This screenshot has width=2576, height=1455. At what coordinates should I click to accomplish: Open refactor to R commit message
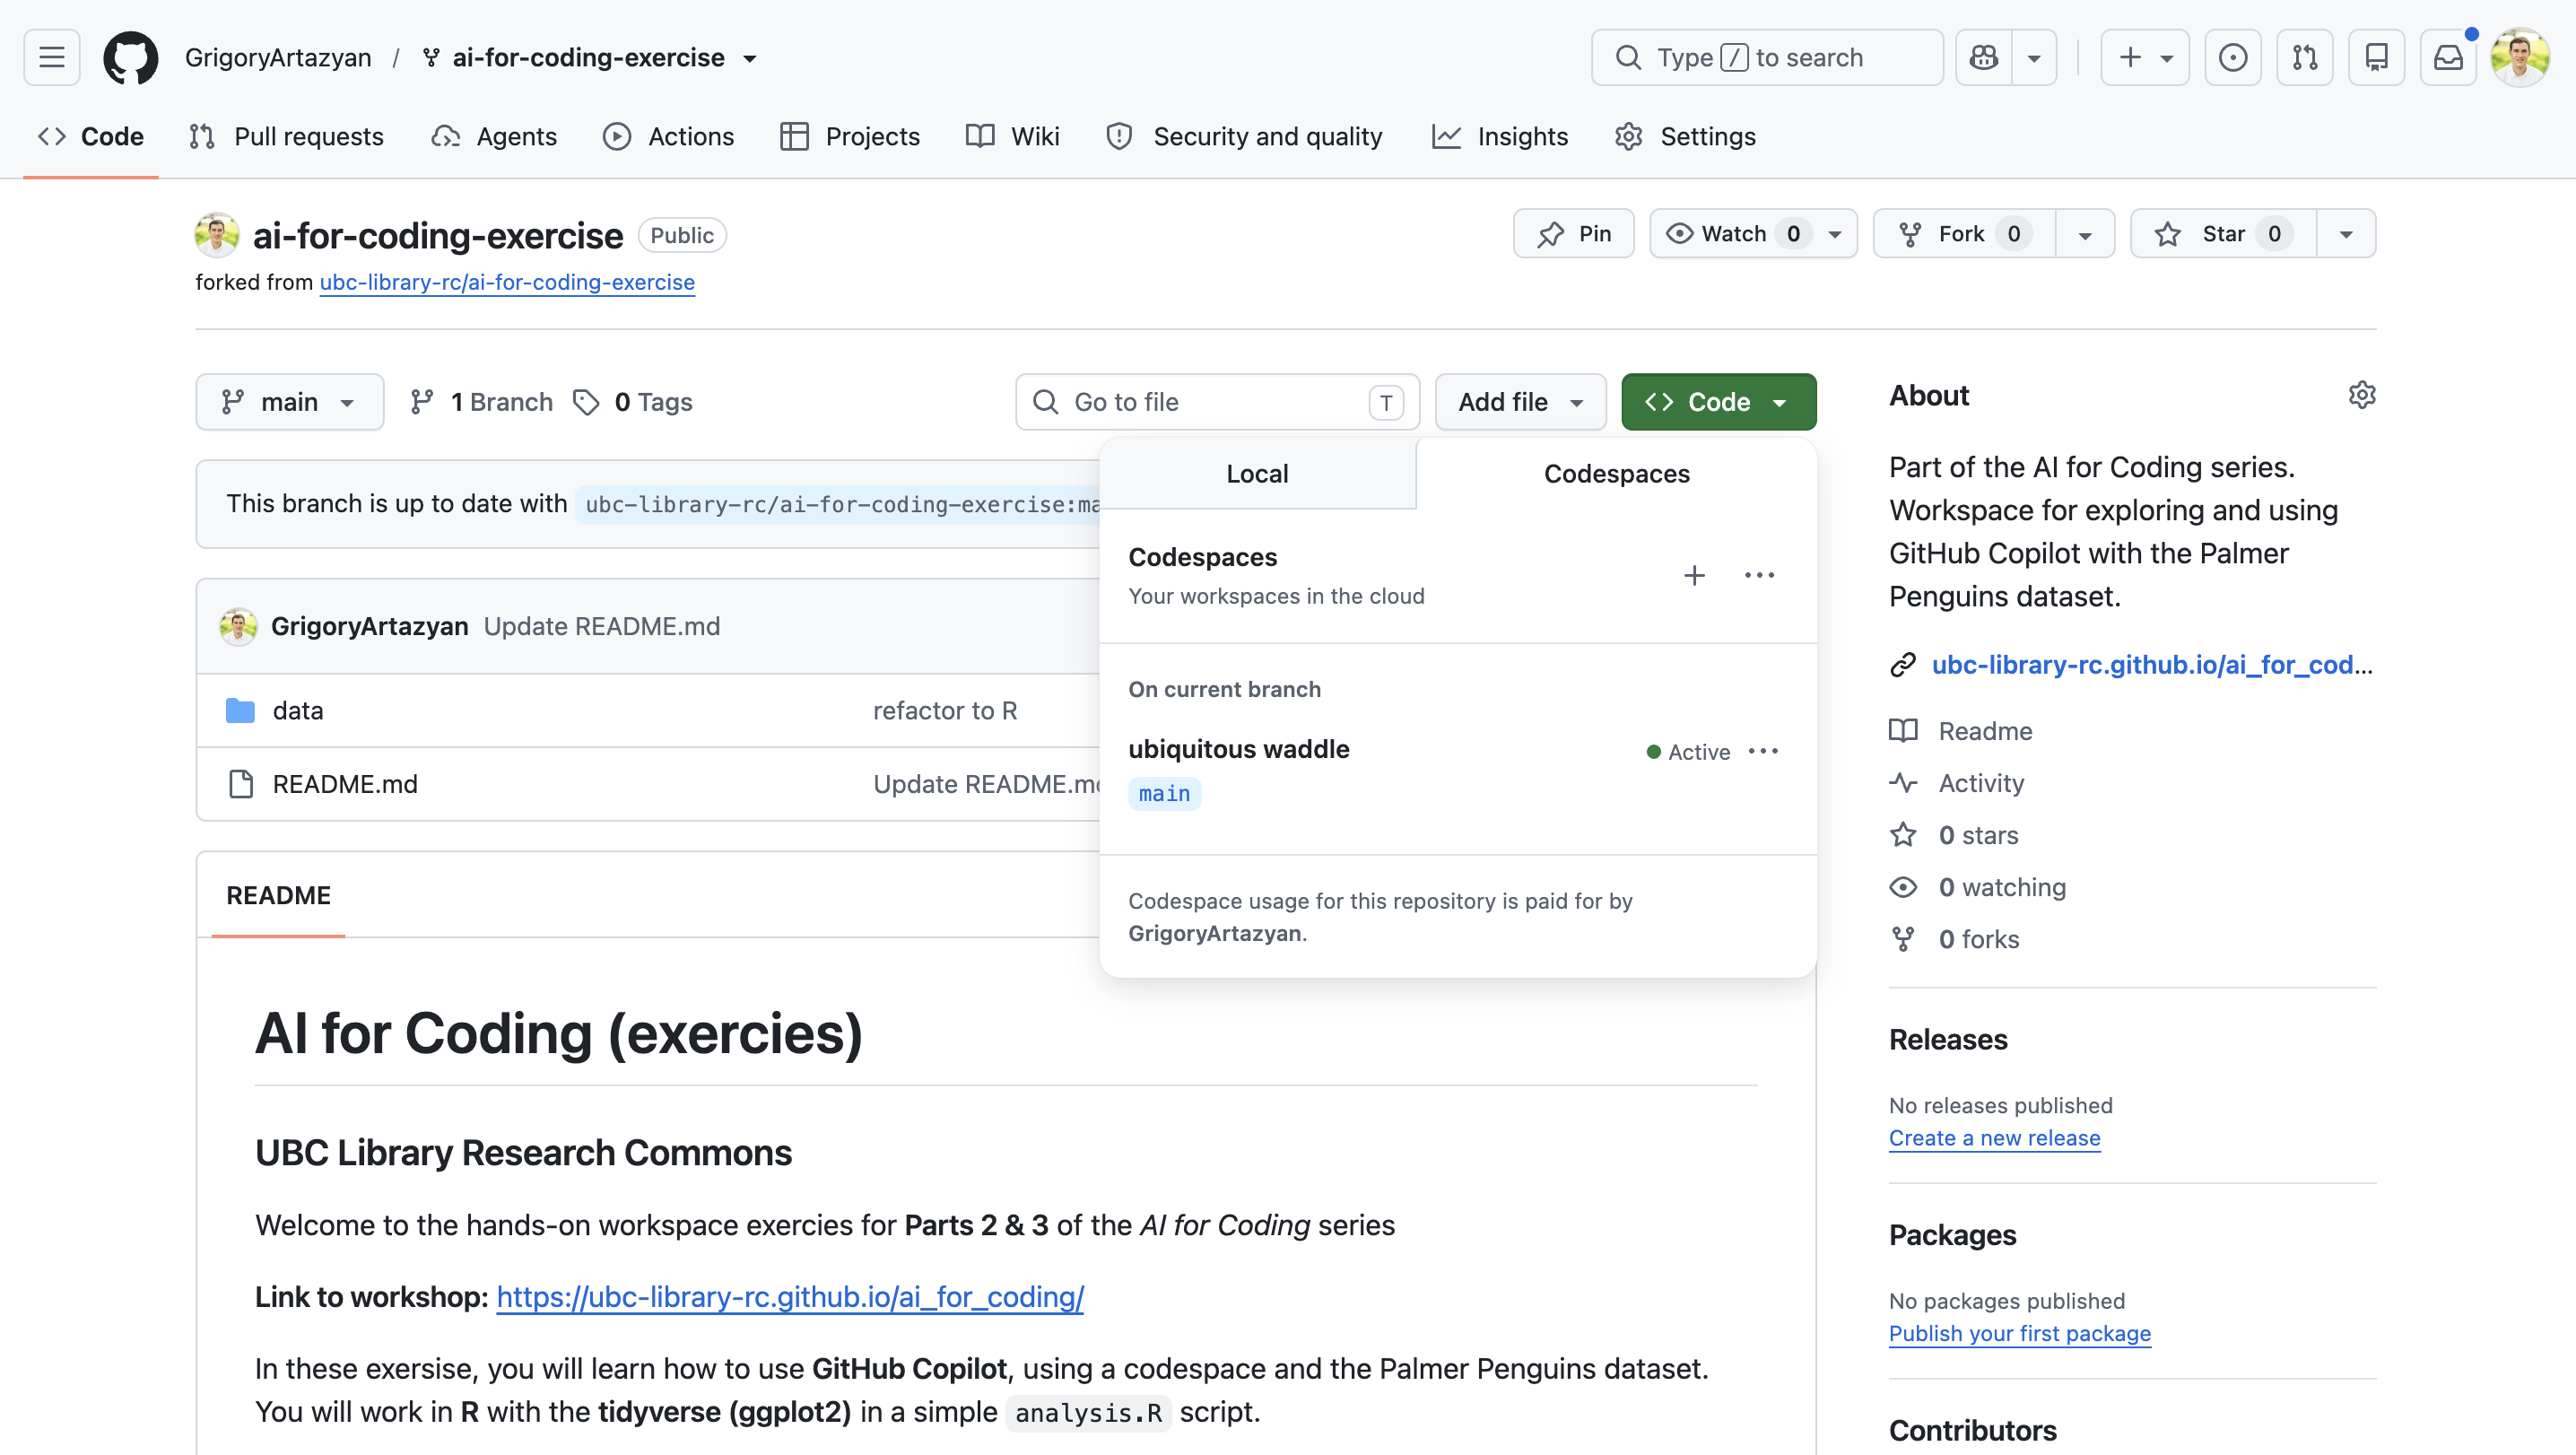[x=945, y=710]
